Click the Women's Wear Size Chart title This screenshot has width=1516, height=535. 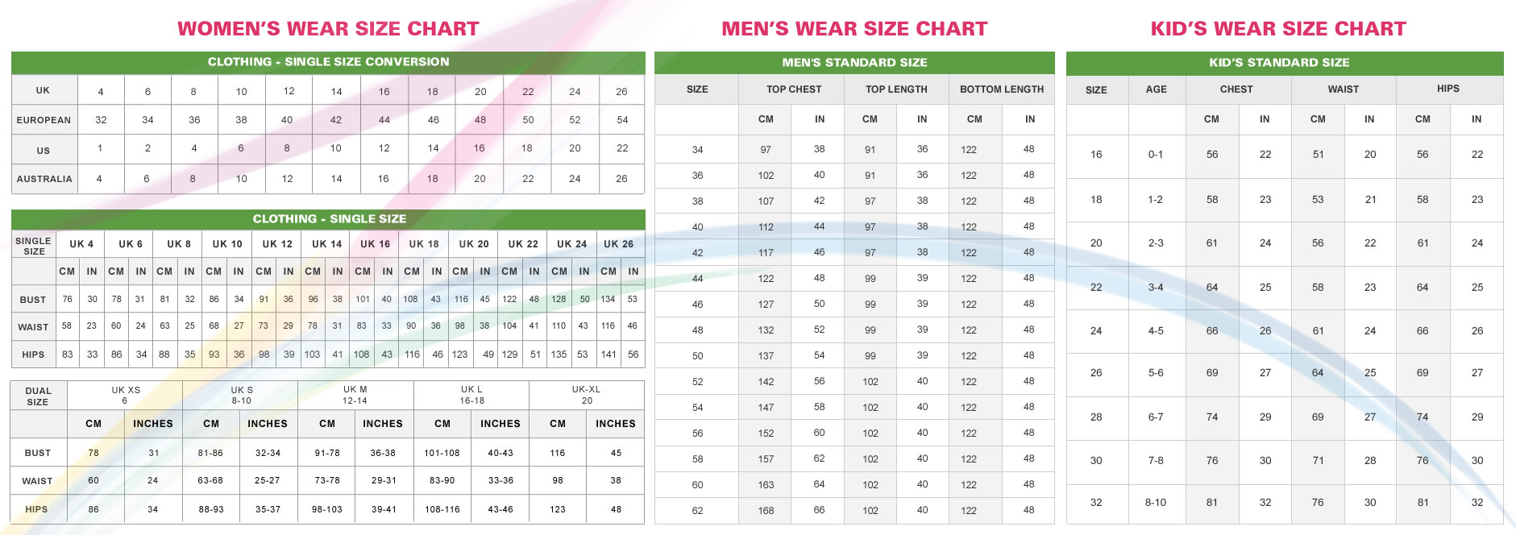[x=328, y=29]
